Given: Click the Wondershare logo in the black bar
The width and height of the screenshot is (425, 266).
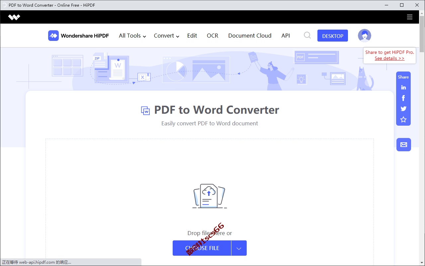Looking at the screenshot, I should tap(14, 17).
